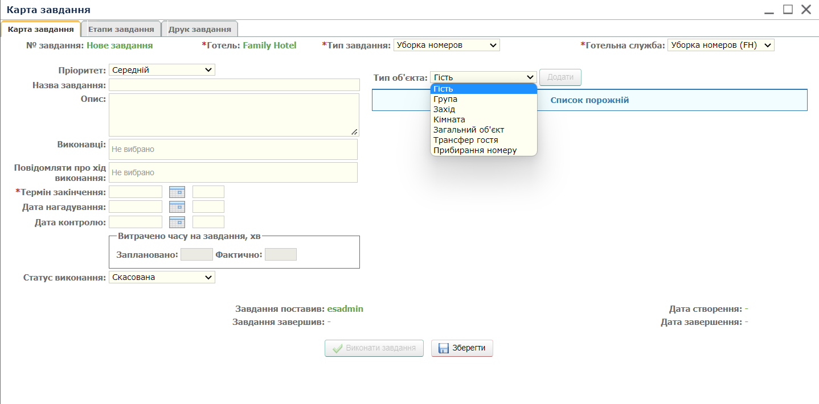This screenshot has height=404, width=819.
Task: Open calendar picker for Термін закінчення
Action: [177, 192]
